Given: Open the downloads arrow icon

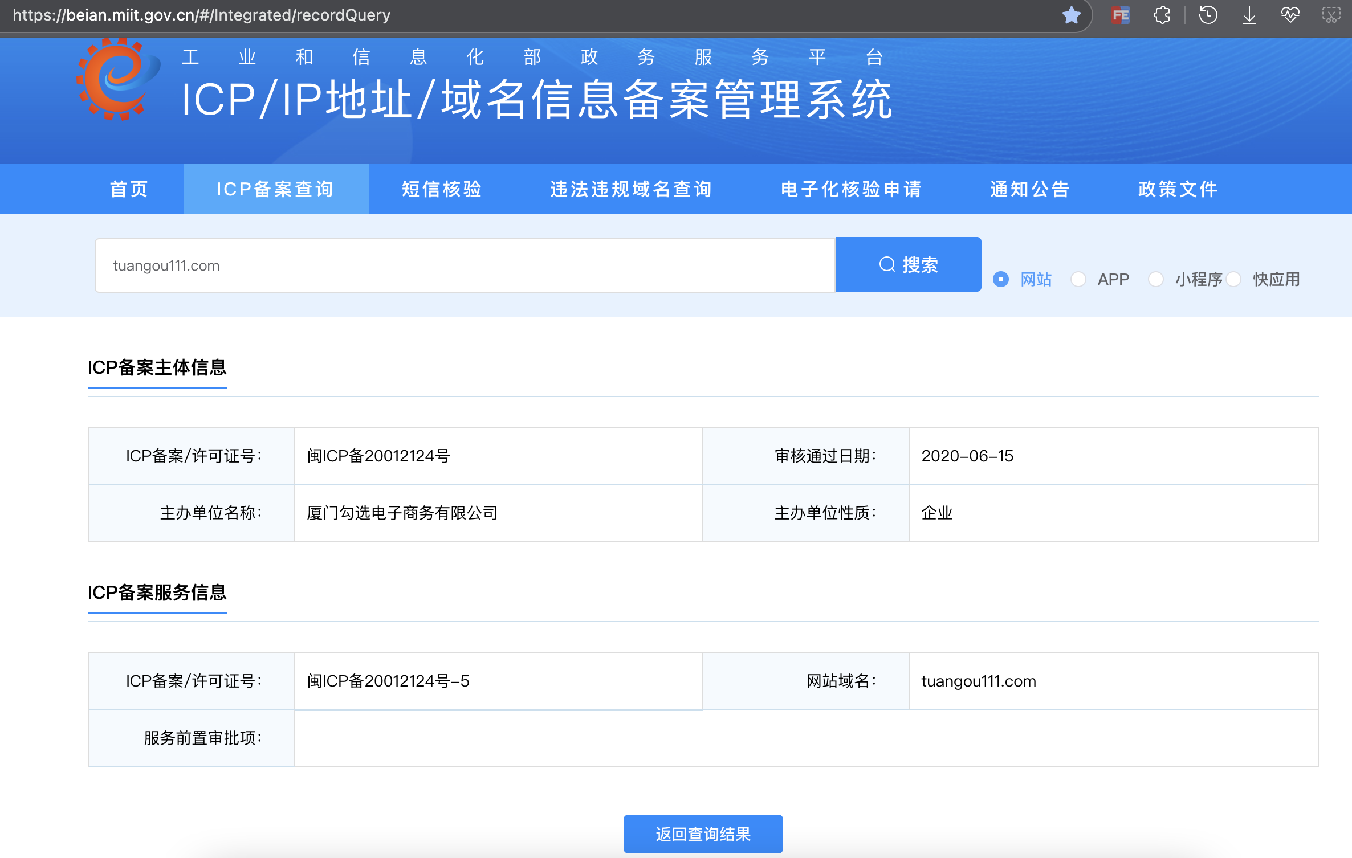Looking at the screenshot, I should pyautogui.click(x=1249, y=15).
